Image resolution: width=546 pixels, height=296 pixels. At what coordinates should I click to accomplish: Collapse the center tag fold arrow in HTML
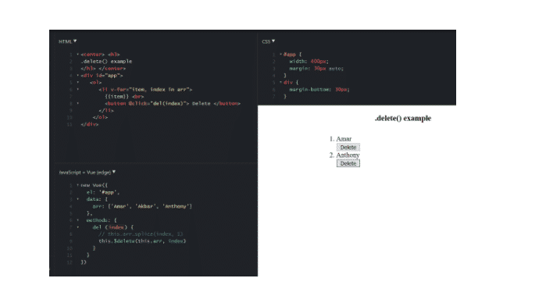click(x=77, y=55)
